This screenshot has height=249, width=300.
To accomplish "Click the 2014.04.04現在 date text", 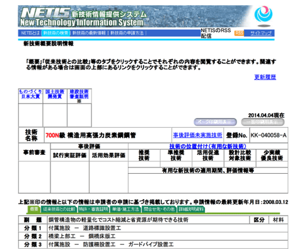I will tap(266, 115).
